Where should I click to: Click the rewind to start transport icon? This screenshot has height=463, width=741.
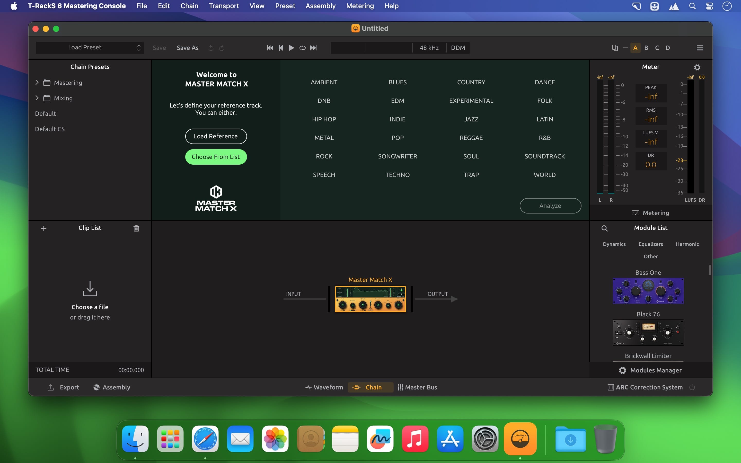click(x=270, y=48)
